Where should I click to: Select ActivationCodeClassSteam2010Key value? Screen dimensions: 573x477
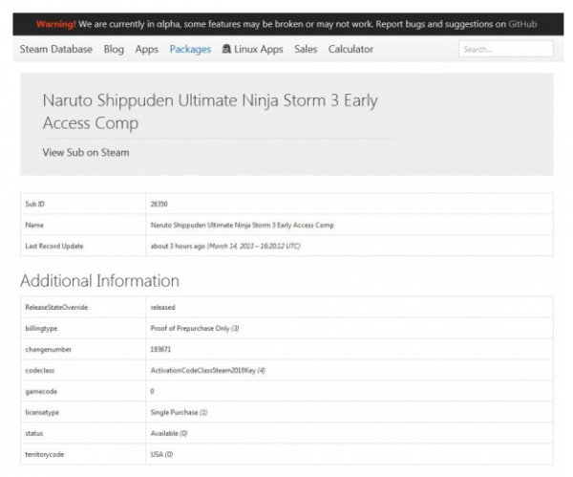tap(207, 370)
